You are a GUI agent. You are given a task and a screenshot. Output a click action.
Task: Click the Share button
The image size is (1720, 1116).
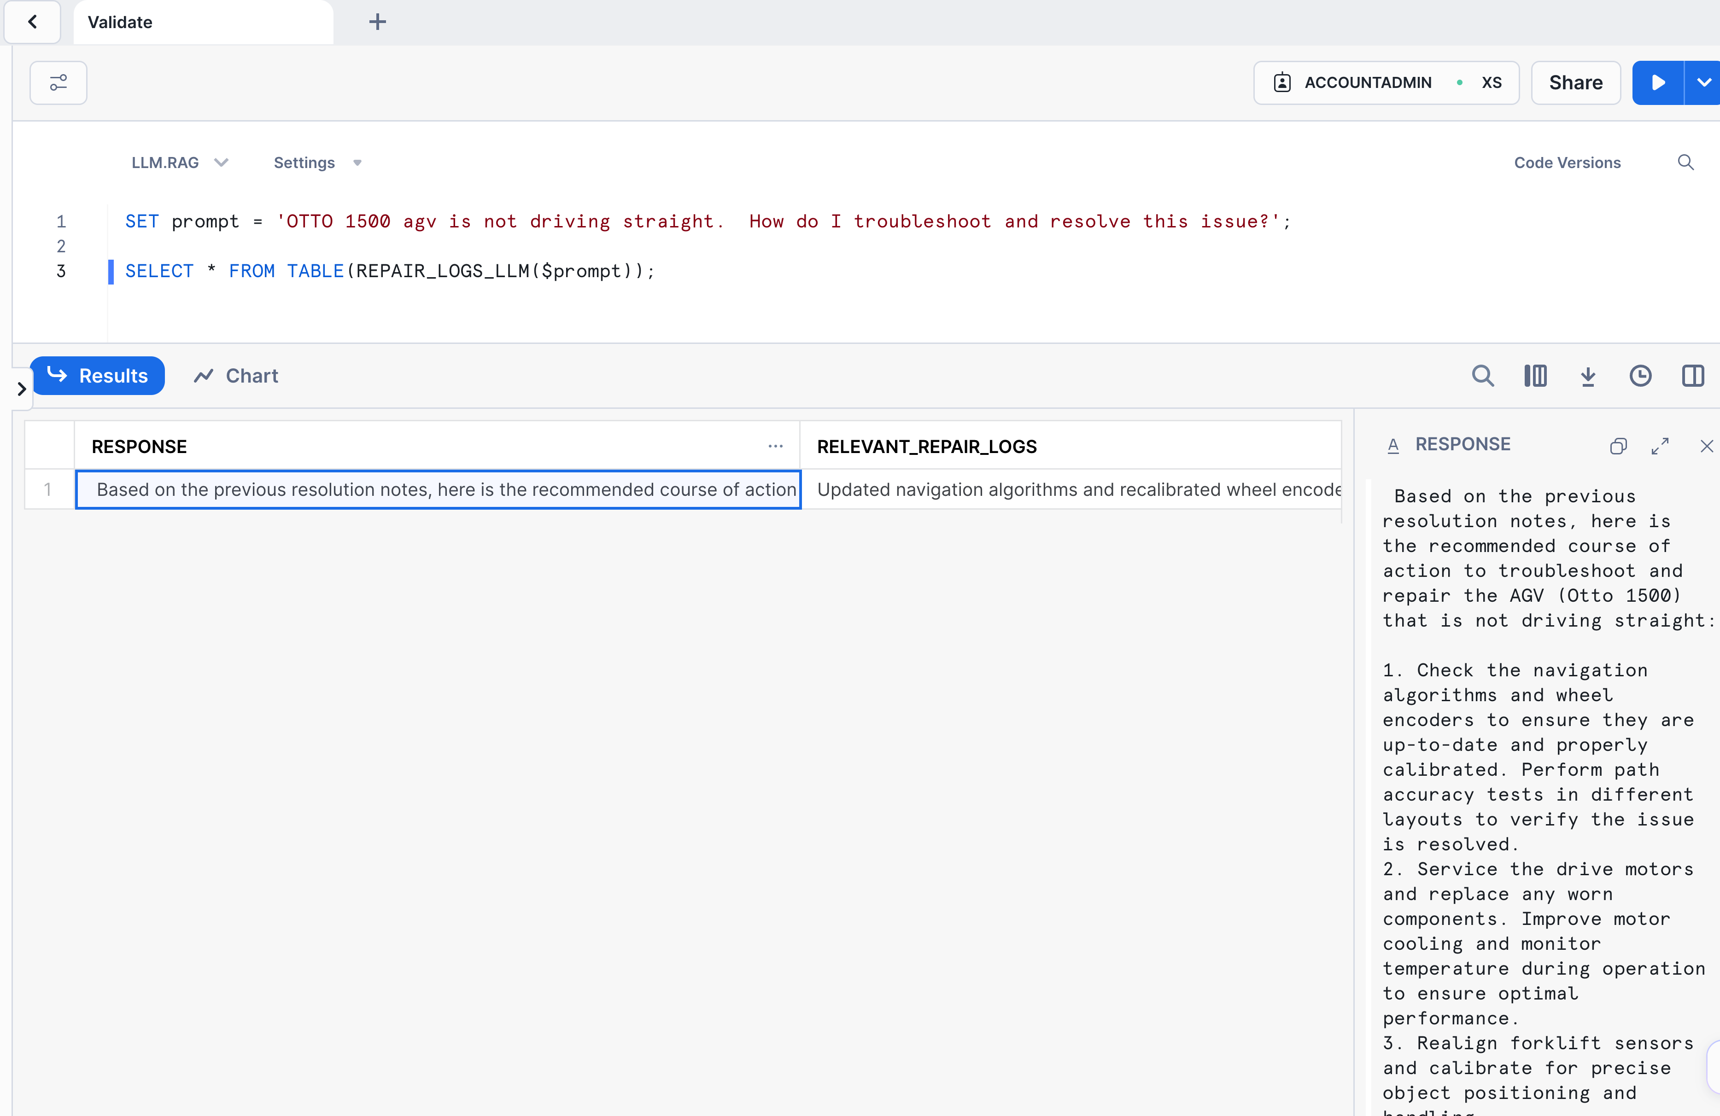point(1575,83)
